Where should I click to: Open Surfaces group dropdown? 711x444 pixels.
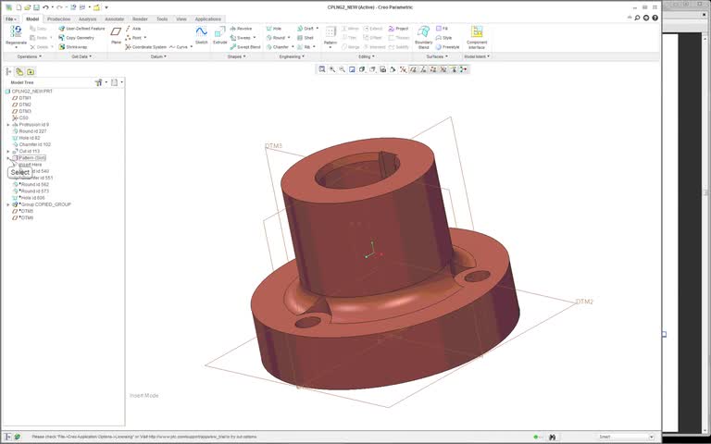[x=437, y=56]
